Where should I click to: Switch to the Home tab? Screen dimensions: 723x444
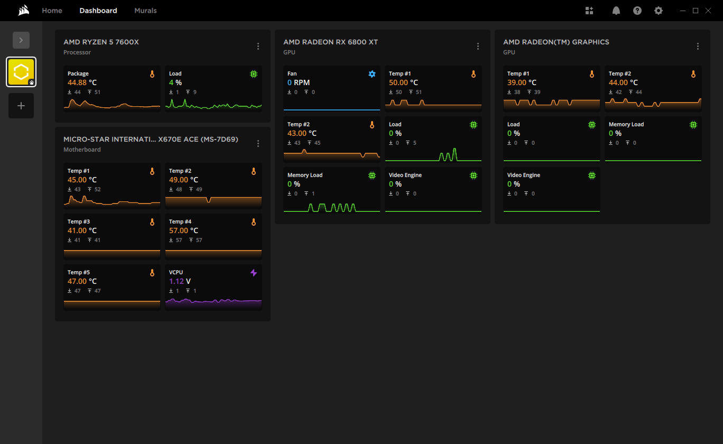[52, 11]
